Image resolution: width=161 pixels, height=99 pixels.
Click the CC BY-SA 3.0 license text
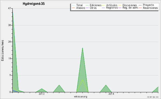tap(153, 97)
